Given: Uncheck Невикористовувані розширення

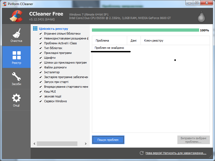Looking at the screenshot, I should (x=41, y=38).
